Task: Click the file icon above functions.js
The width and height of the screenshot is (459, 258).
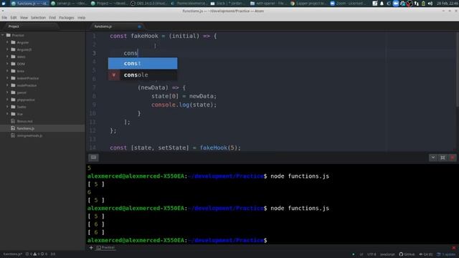Action: pos(13,121)
